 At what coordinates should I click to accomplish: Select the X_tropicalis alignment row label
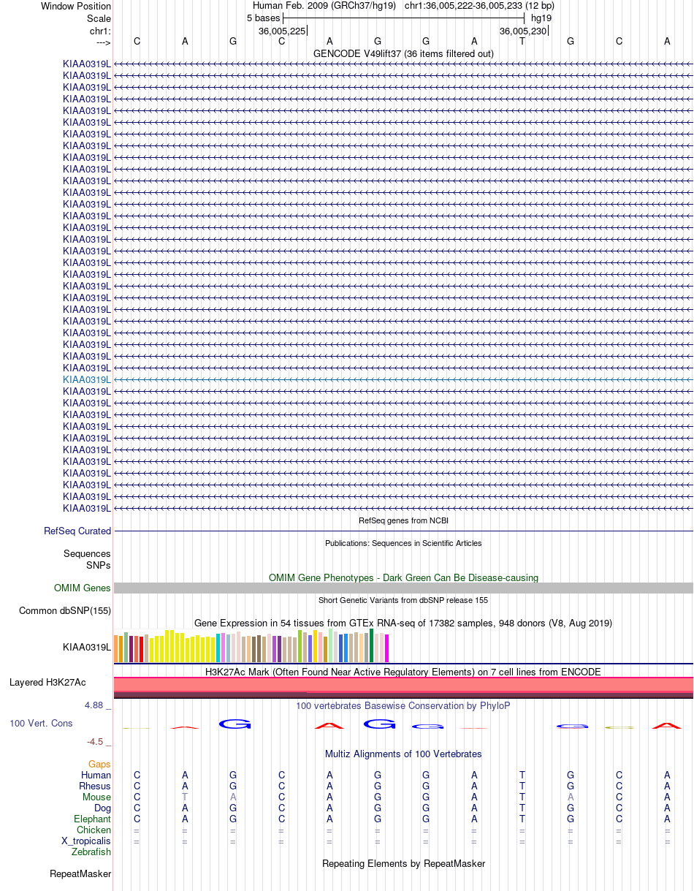[x=86, y=841]
